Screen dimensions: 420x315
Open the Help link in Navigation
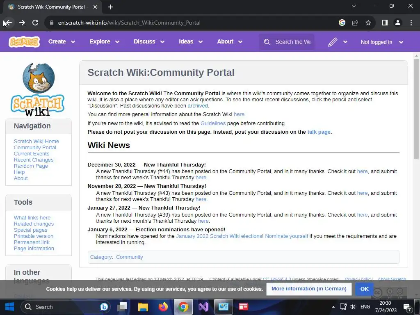[19, 172]
